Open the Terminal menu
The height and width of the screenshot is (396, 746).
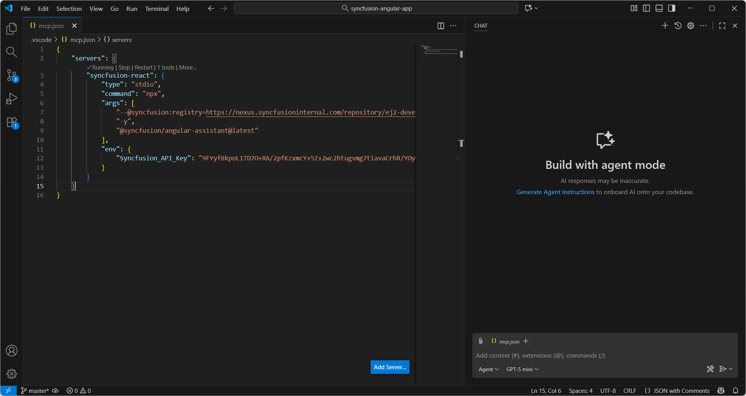[157, 9]
